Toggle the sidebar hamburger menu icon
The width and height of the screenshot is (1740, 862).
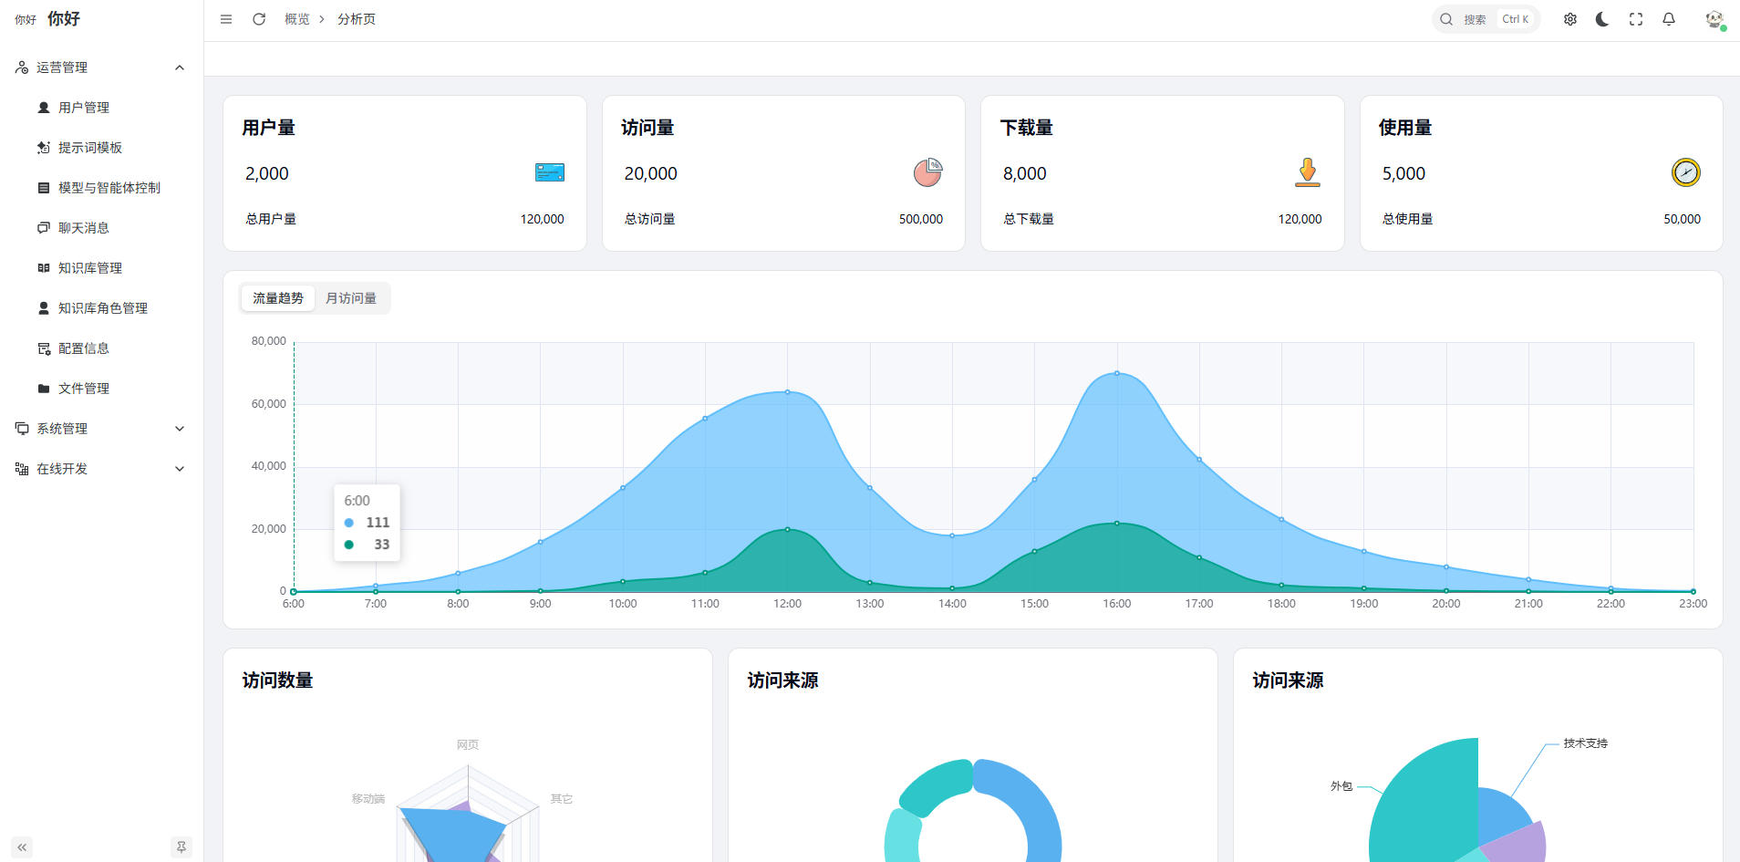pyautogui.click(x=226, y=19)
